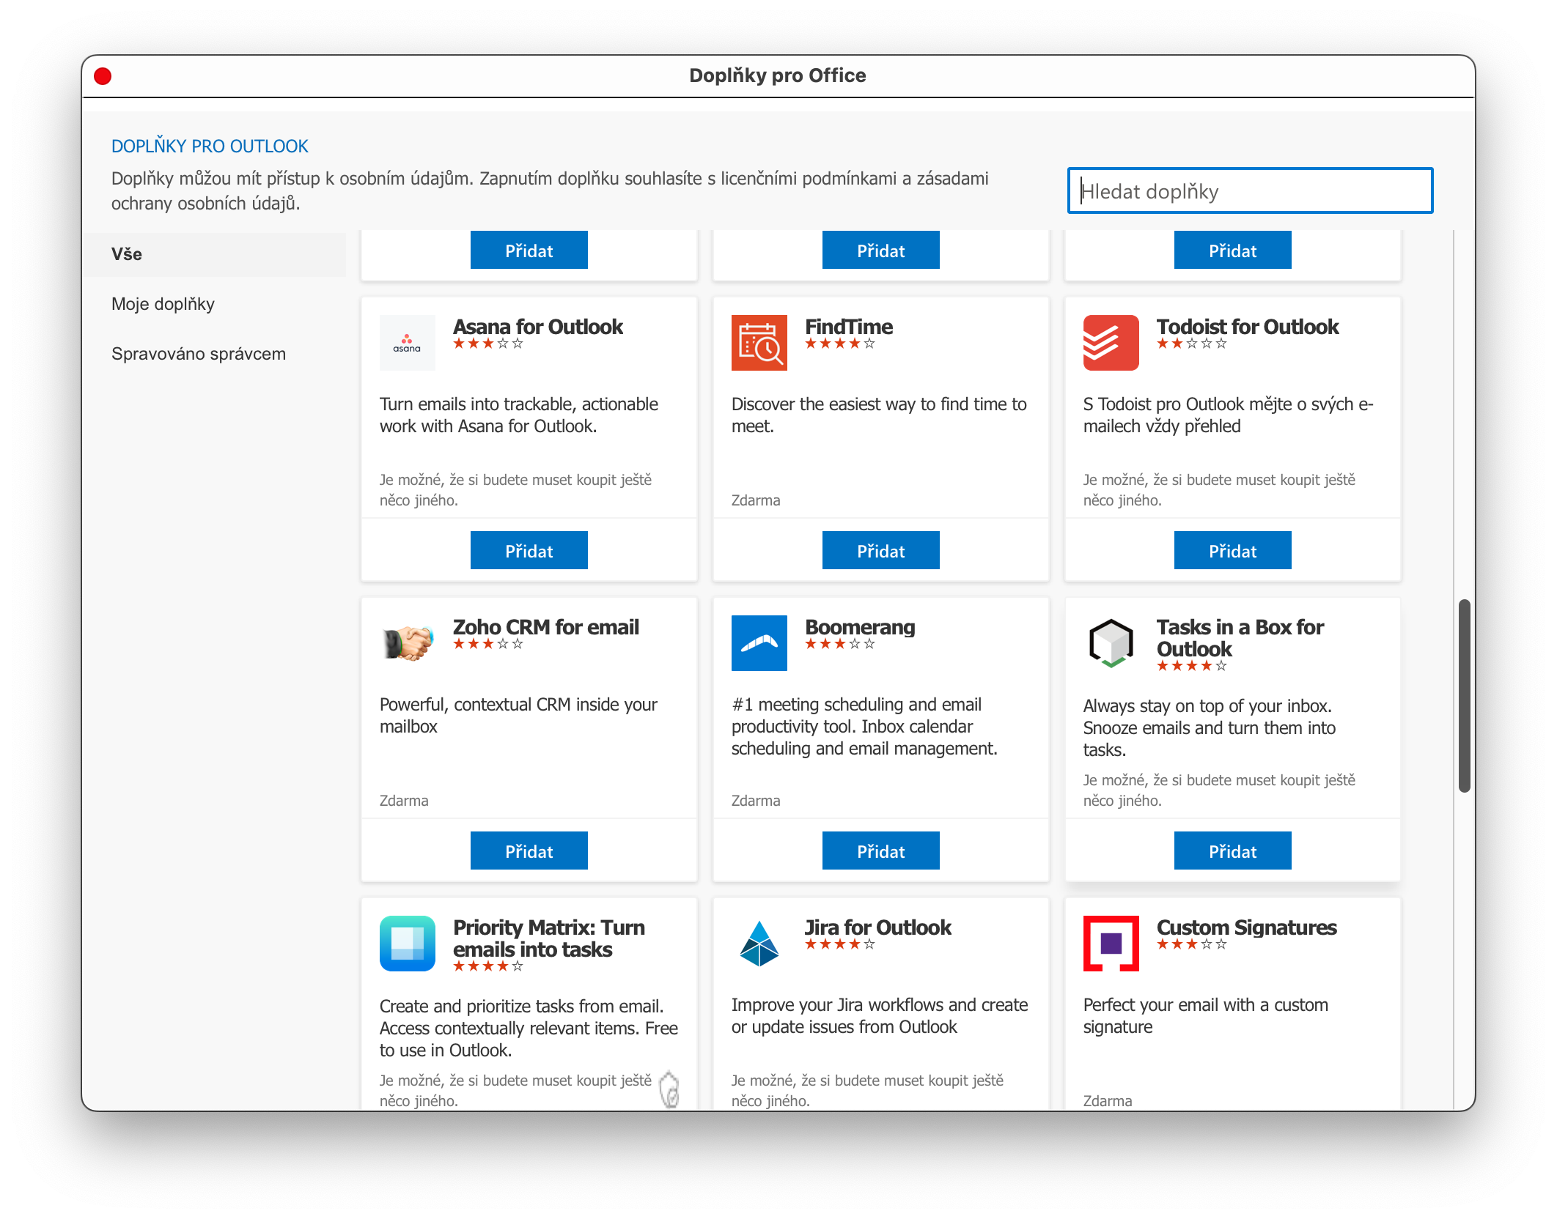The width and height of the screenshot is (1557, 1219).
Task: Click the FindTime calendar icon
Action: (x=759, y=343)
